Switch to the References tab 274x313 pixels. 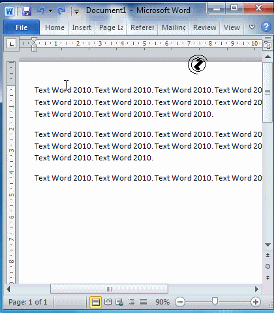(142, 27)
